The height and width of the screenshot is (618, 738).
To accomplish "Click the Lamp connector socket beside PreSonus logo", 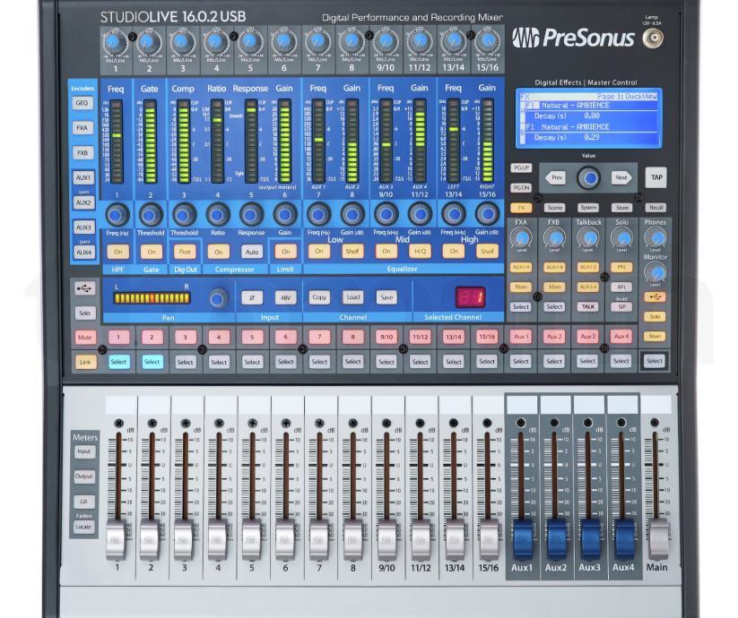I will [x=653, y=39].
